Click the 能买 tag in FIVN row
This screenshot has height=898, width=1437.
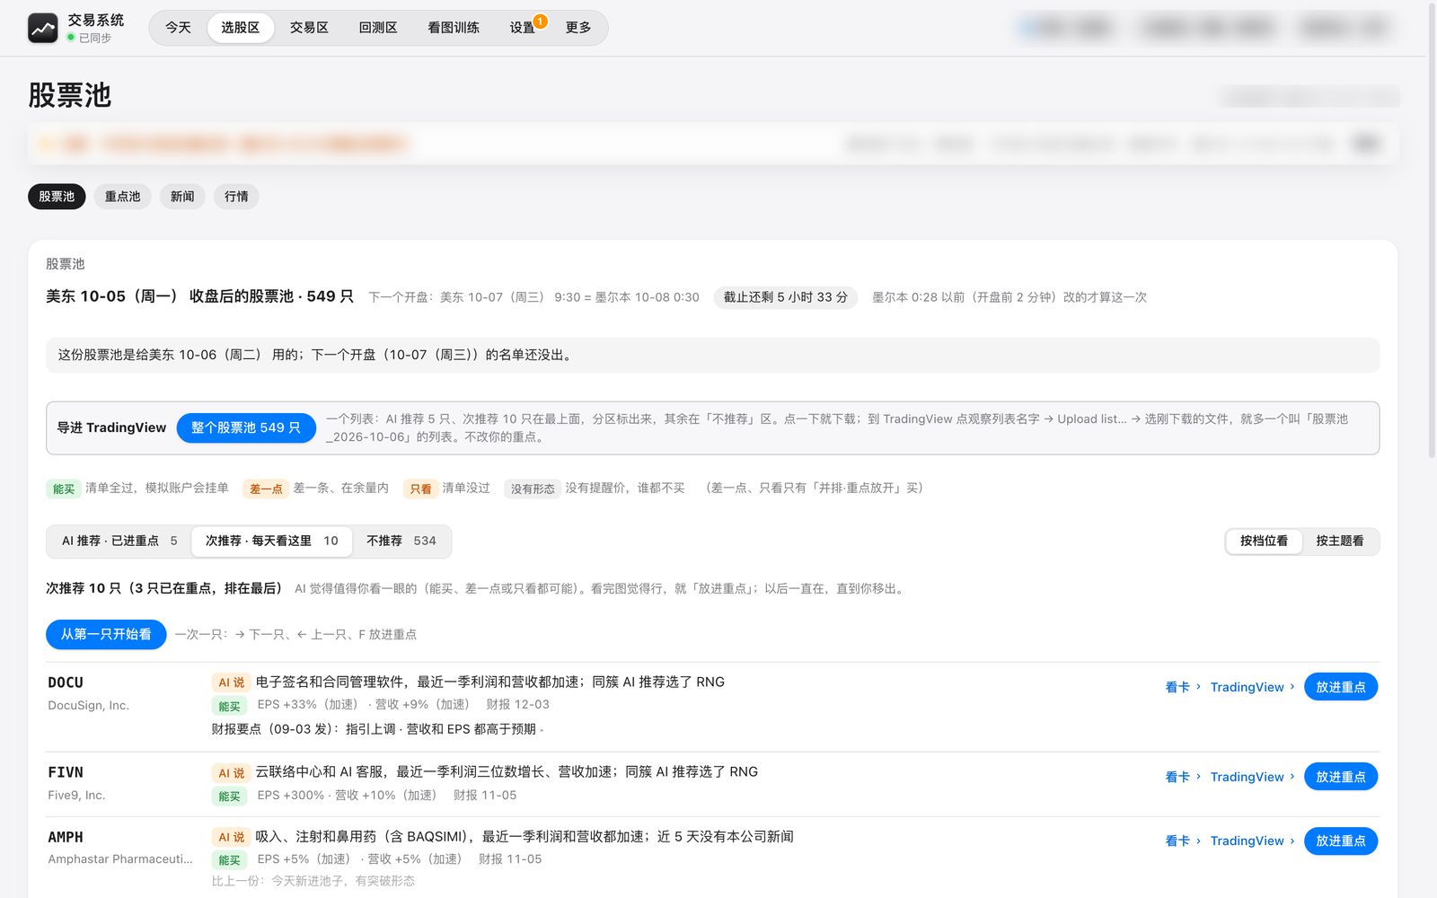tap(230, 796)
